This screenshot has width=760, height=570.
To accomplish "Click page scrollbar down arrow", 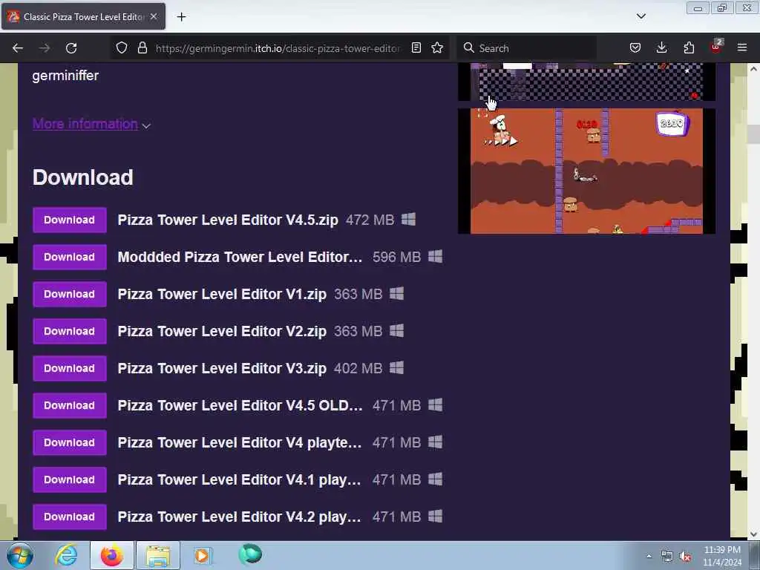I will [753, 534].
